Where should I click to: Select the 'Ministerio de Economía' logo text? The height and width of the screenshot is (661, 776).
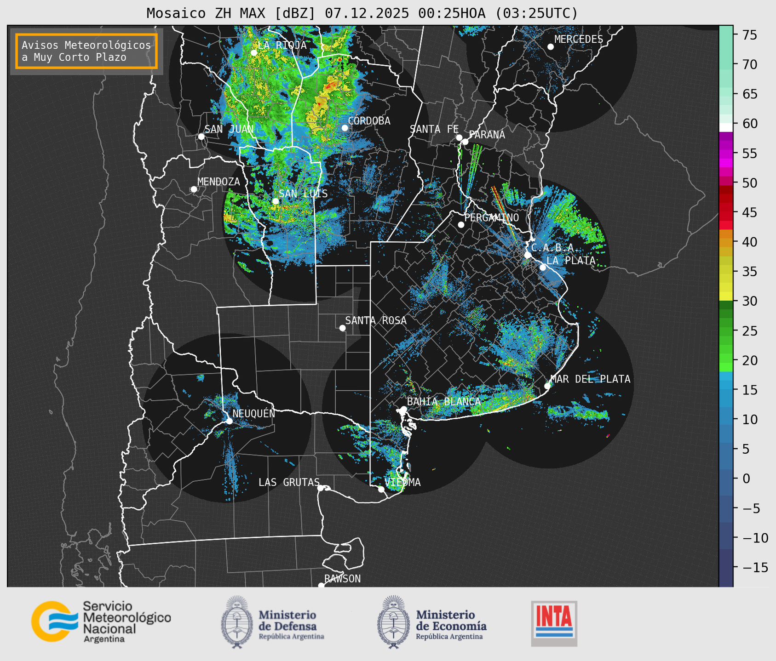tap(451, 624)
